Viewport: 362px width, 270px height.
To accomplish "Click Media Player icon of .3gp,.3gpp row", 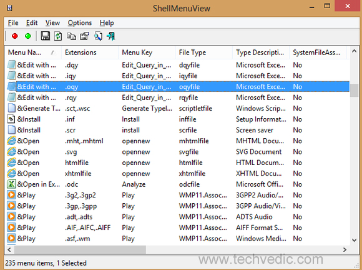I will pyautogui.click(x=11, y=206).
